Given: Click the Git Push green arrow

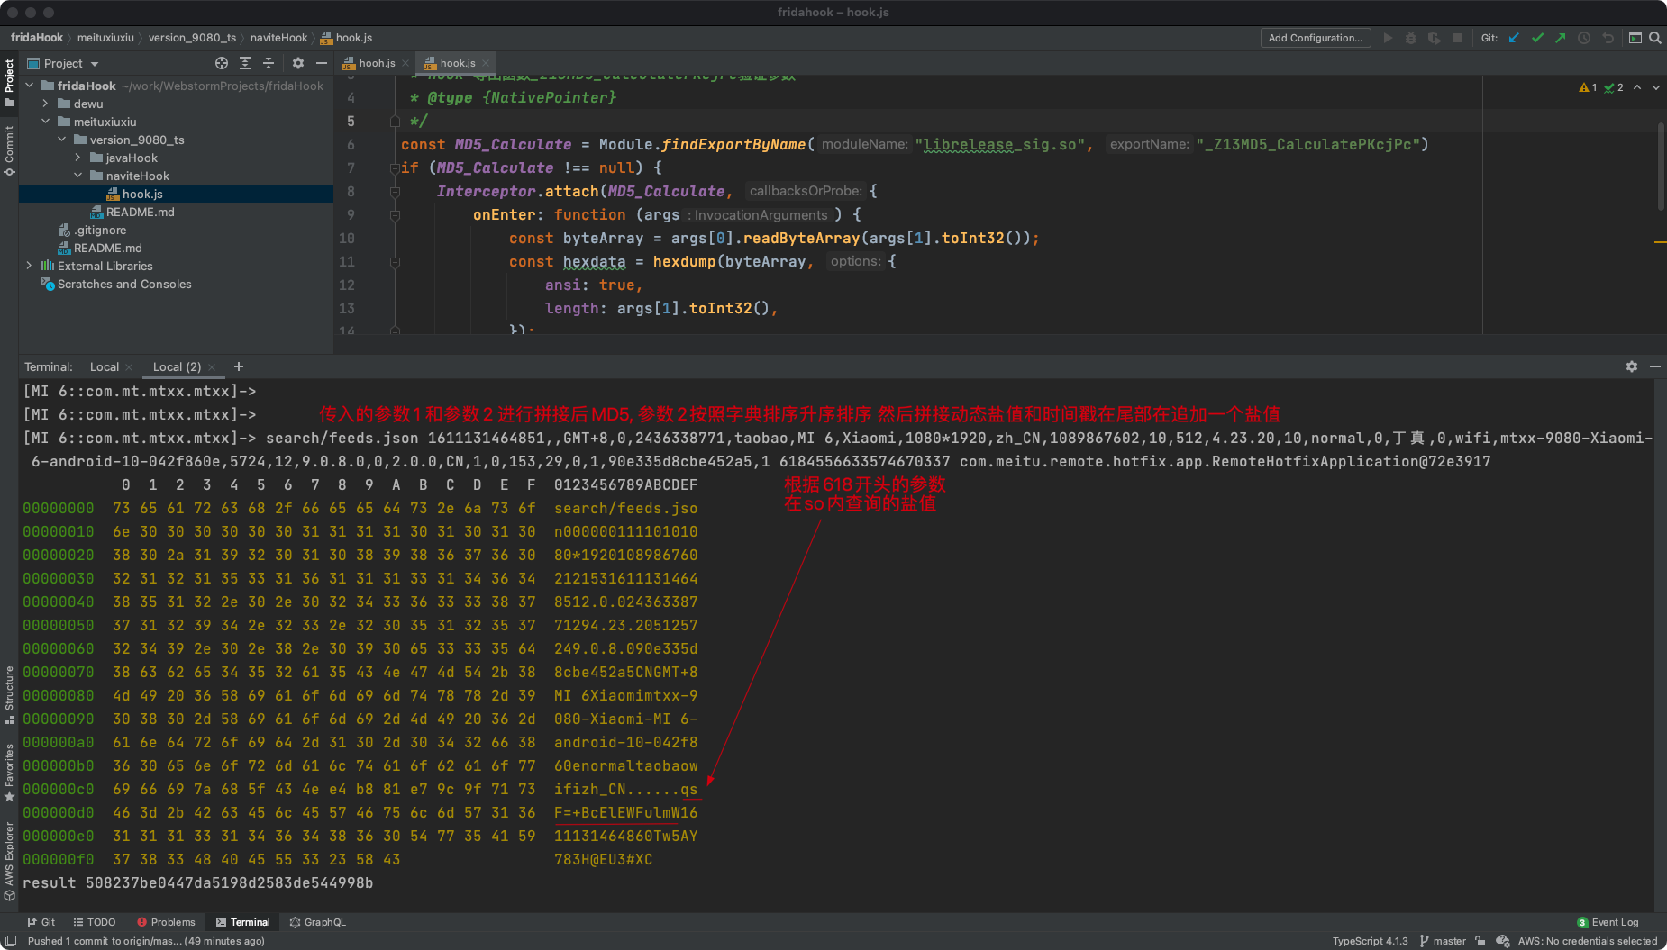Looking at the screenshot, I should point(1561,38).
